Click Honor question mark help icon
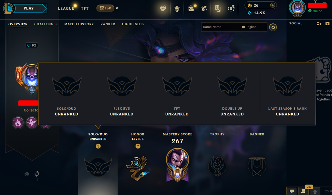This screenshot has height=195, width=332. tap(138, 146)
